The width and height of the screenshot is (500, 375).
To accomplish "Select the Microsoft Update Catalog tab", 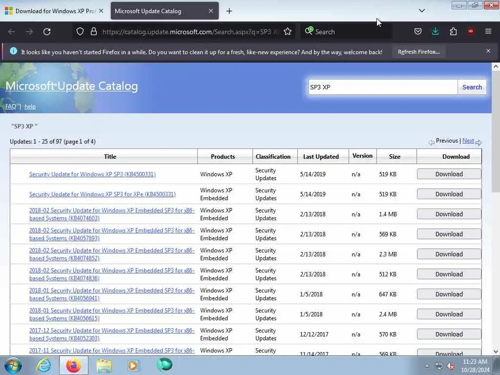I will pos(165,11).
